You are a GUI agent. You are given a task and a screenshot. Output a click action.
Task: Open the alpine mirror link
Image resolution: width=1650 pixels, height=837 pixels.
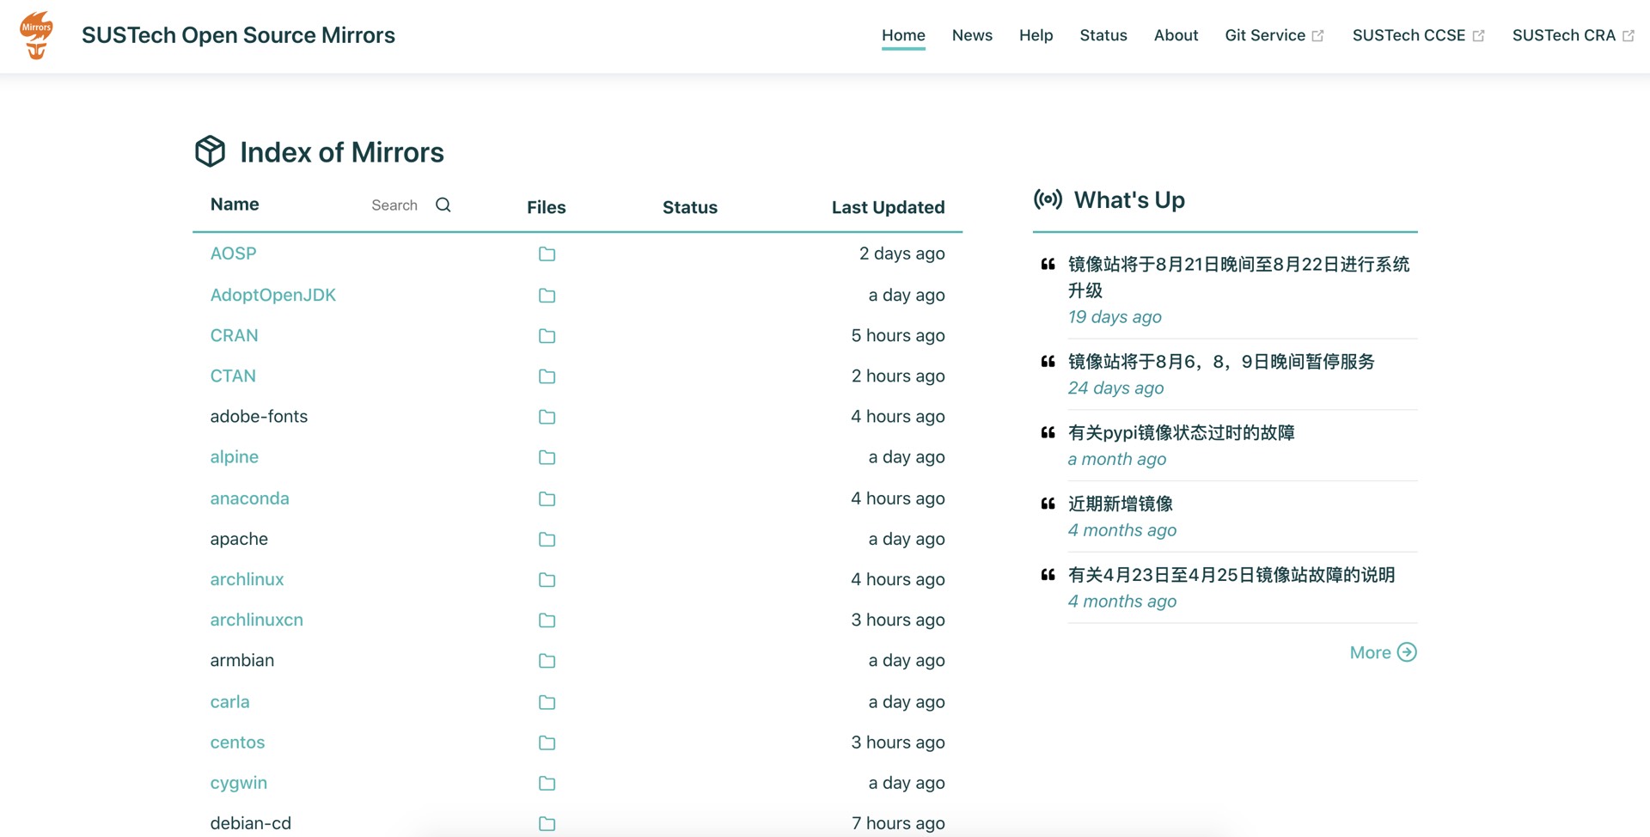(234, 457)
